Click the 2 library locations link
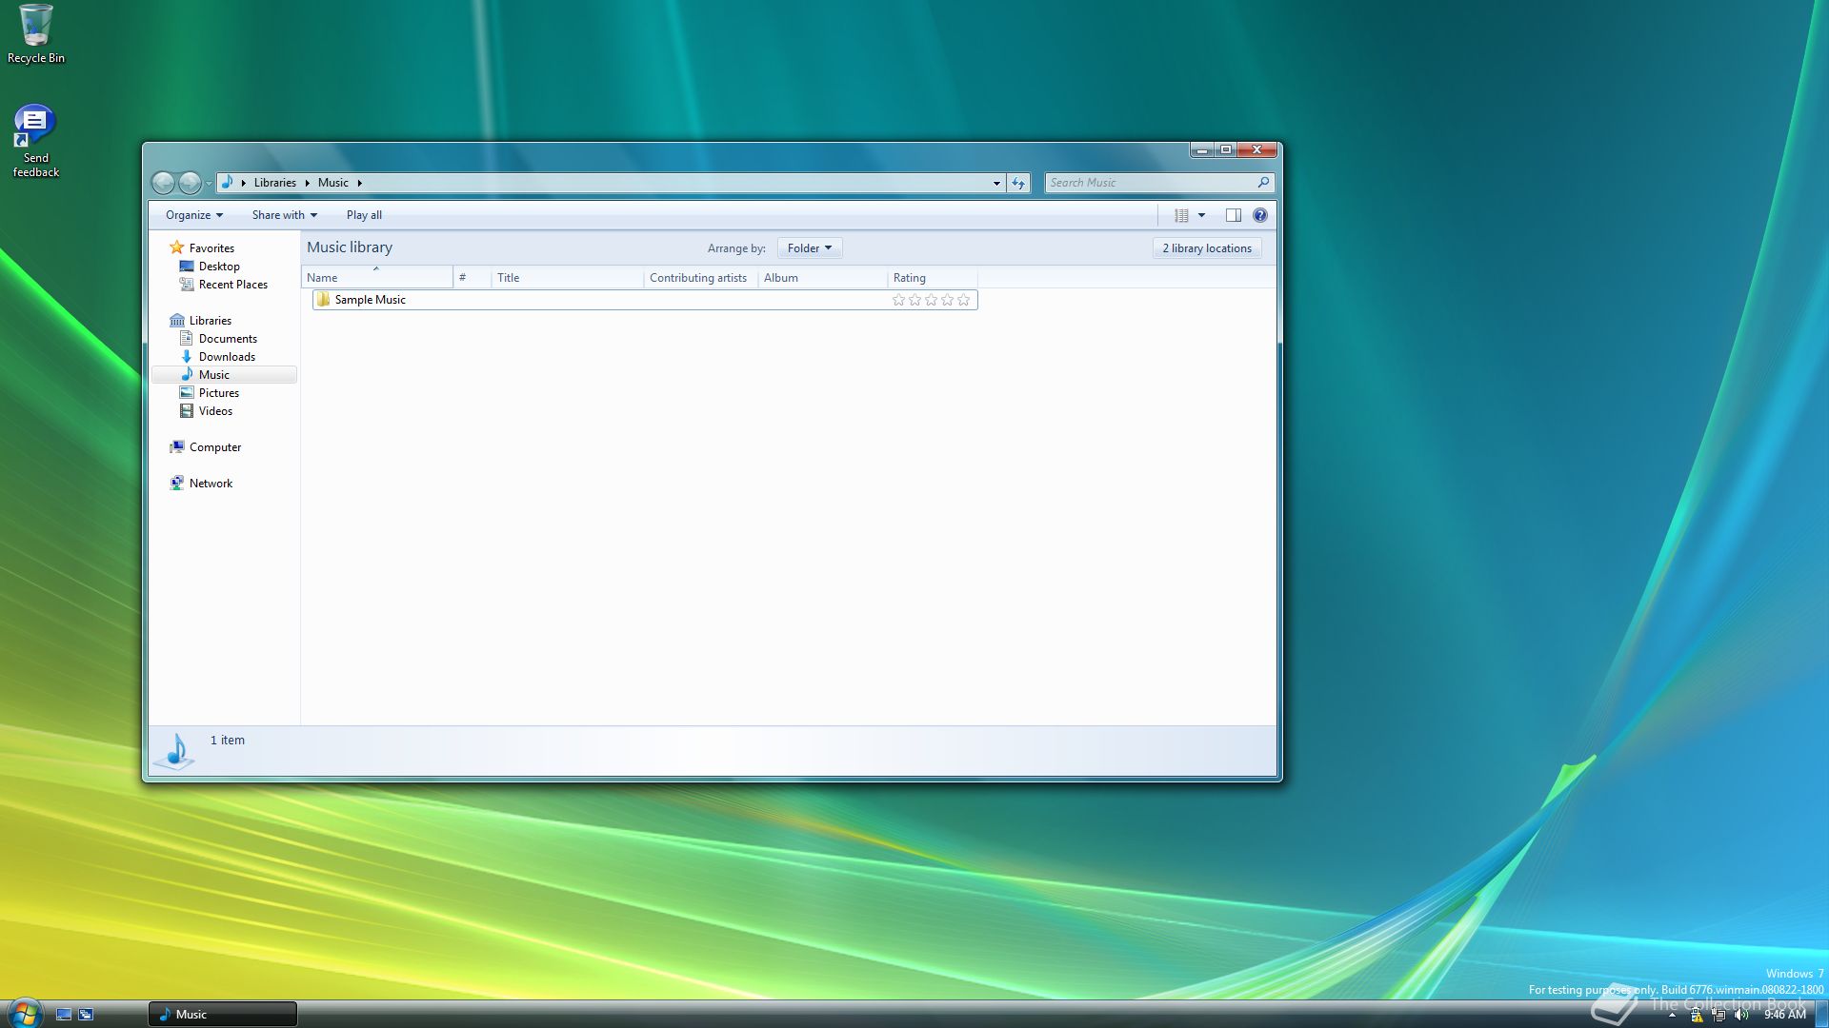Screen dimensions: 1829x1028 1207,248
